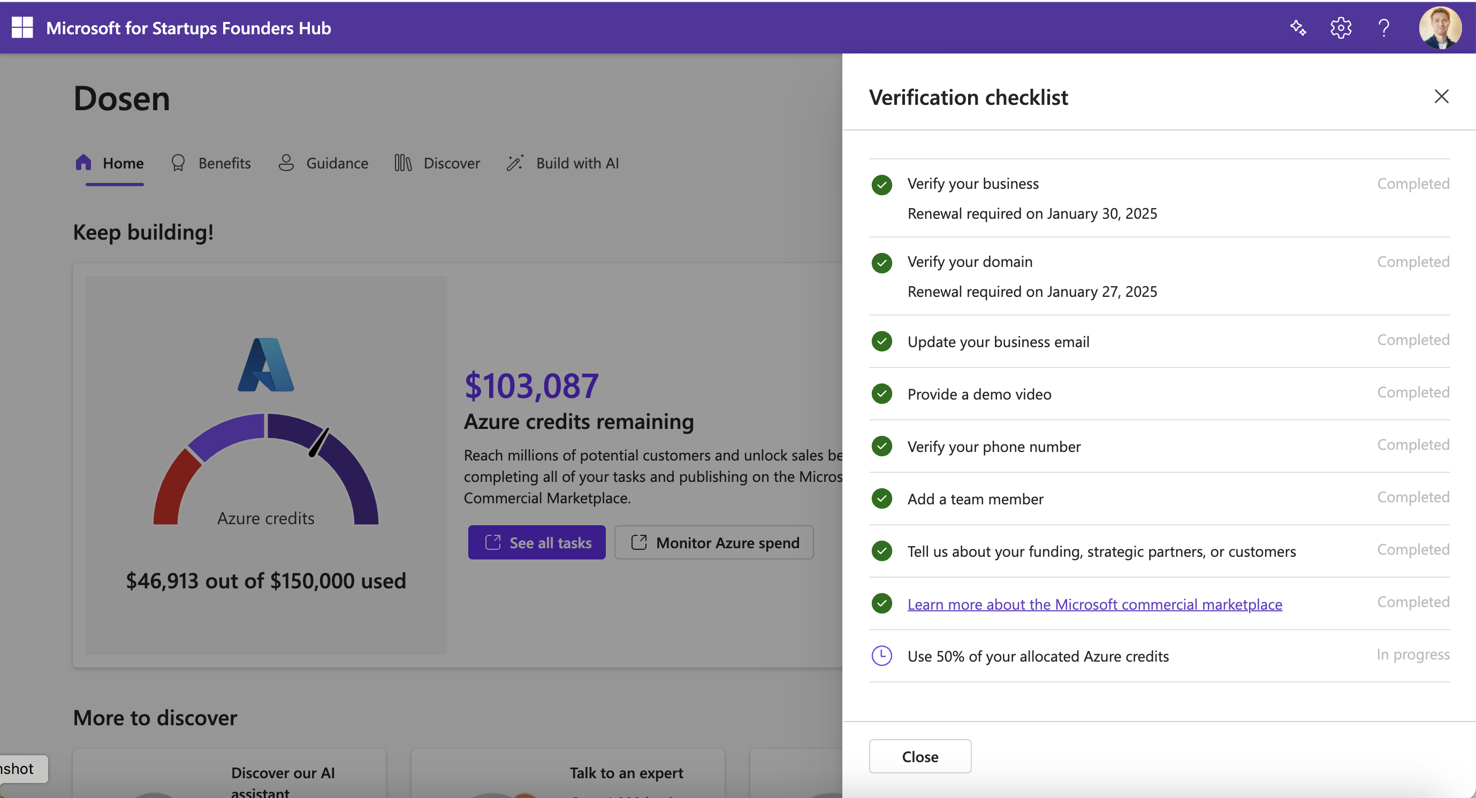The image size is (1476, 798).
Task: Click 'Update your business email' text
Action: coord(998,342)
